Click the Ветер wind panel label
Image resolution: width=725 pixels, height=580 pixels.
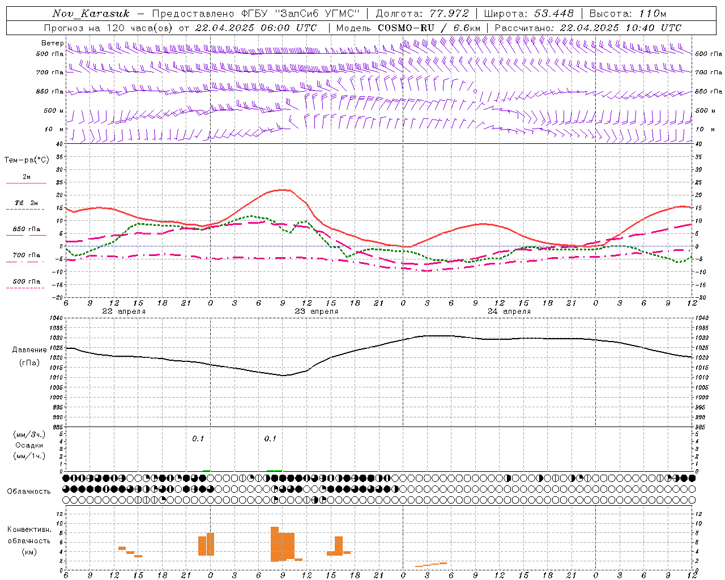coord(53,43)
